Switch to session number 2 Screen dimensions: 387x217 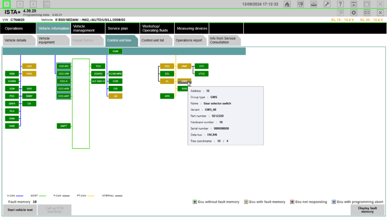[20, 4]
